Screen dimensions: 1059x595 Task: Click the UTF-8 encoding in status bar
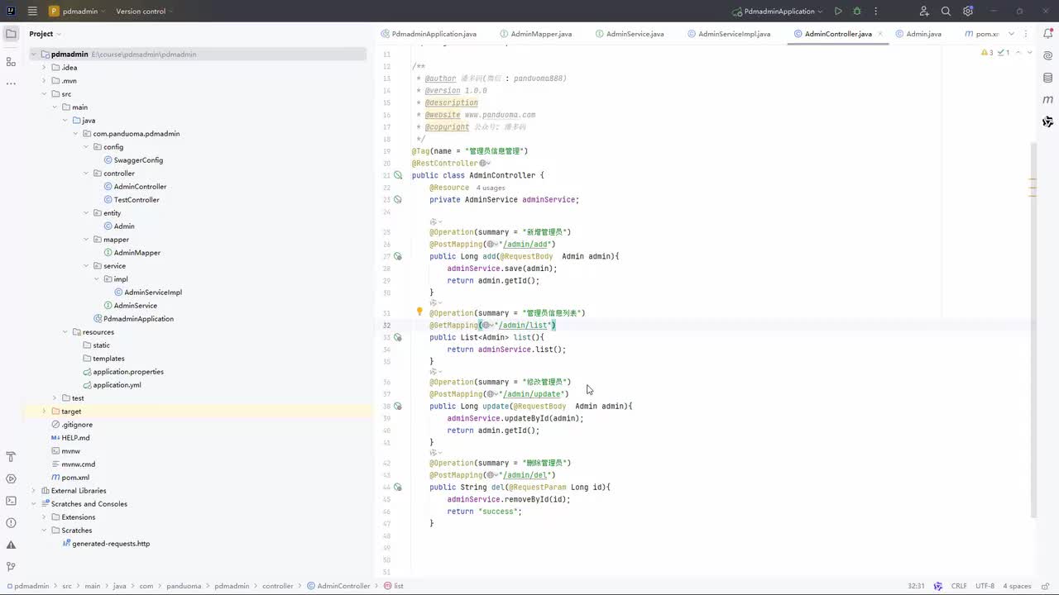click(985, 586)
